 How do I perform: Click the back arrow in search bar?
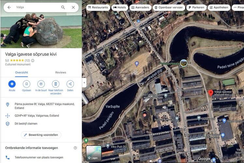9,7
